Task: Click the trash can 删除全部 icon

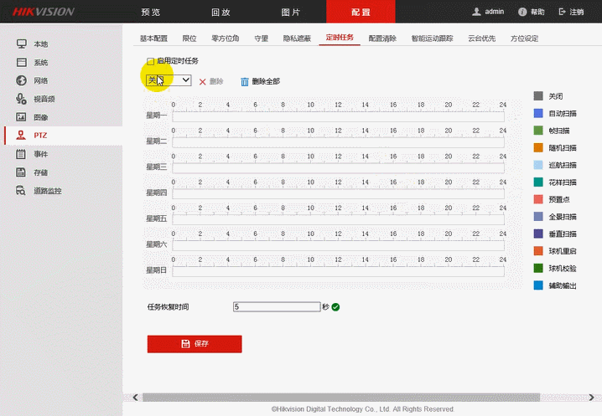Action: coord(245,82)
